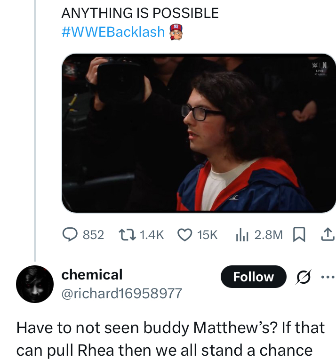Screen dimensions: 336x359
Task: Tap the share upload-arrow icon
Action: pos(325,234)
